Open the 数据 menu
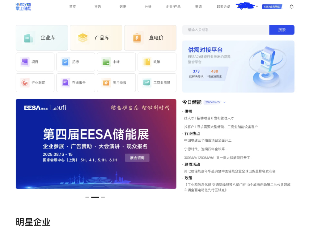This screenshot has width=309, height=231. pyautogui.click(x=123, y=7)
